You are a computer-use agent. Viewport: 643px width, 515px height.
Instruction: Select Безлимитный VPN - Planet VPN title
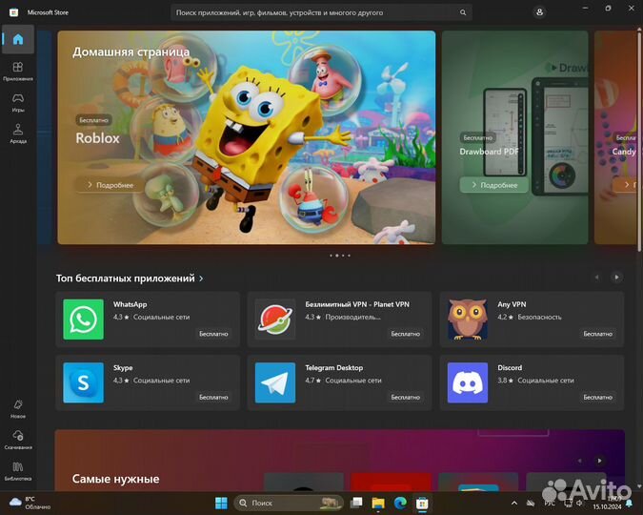click(x=357, y=304)
